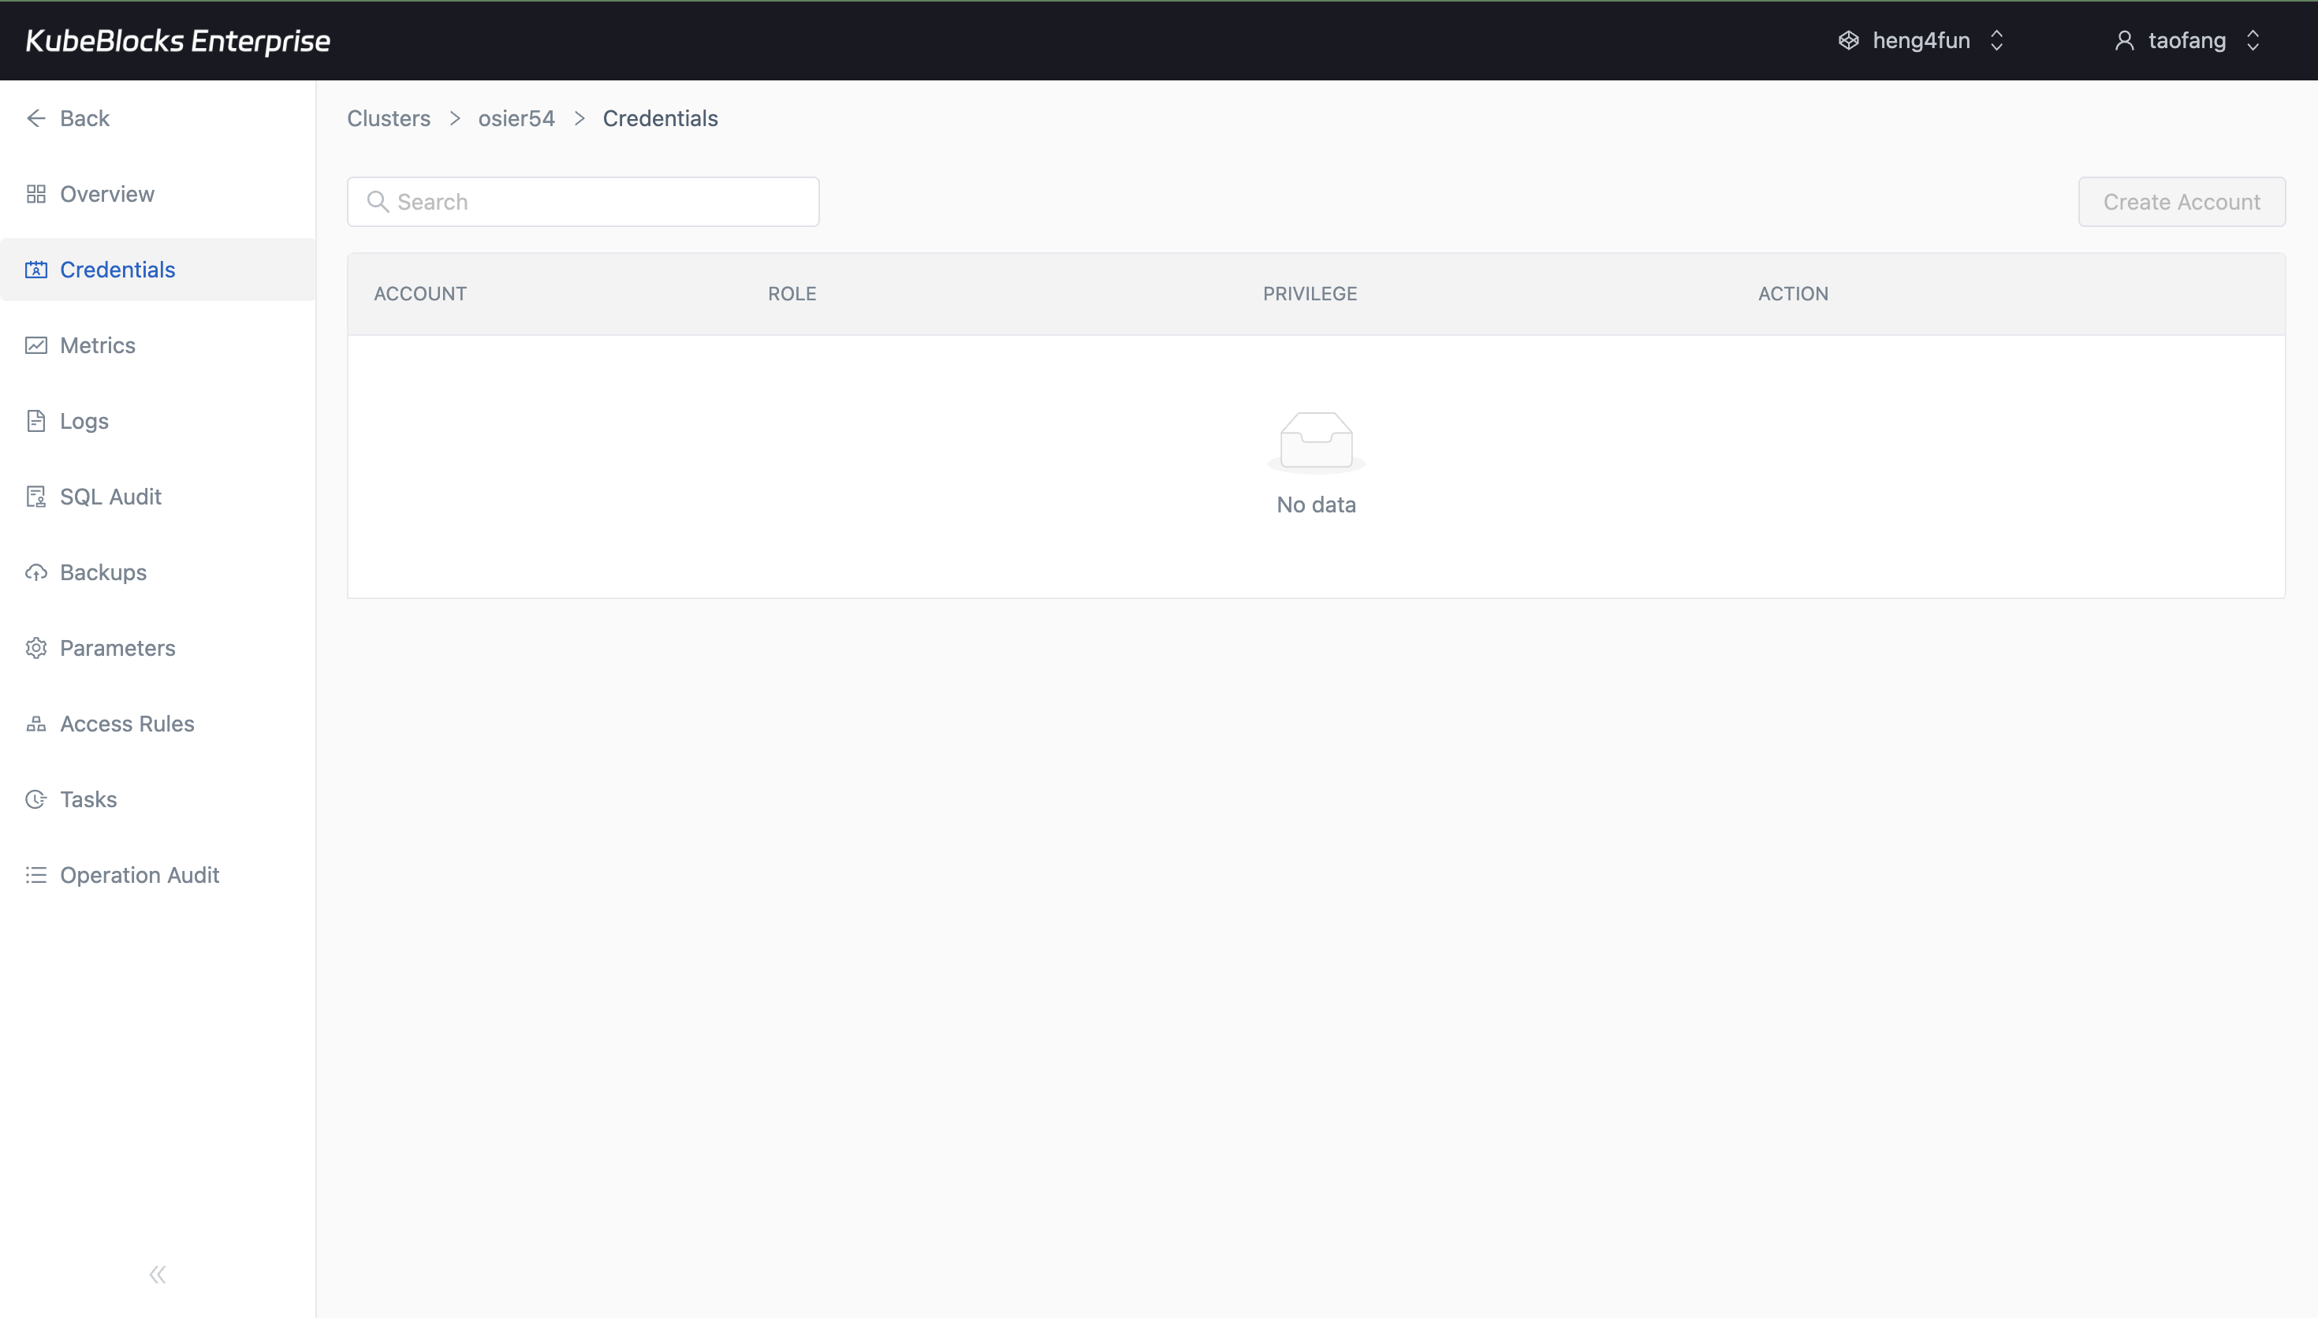Click the Access Rules network icon

[x=36, y=724]
